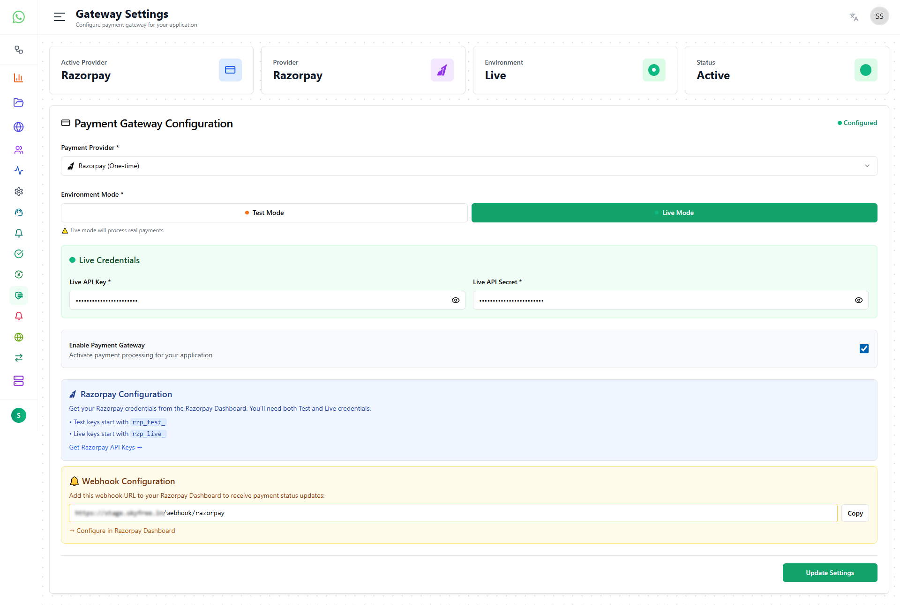Select the highlighted payment gateway sidebar icon

click(x=19, y=295)
